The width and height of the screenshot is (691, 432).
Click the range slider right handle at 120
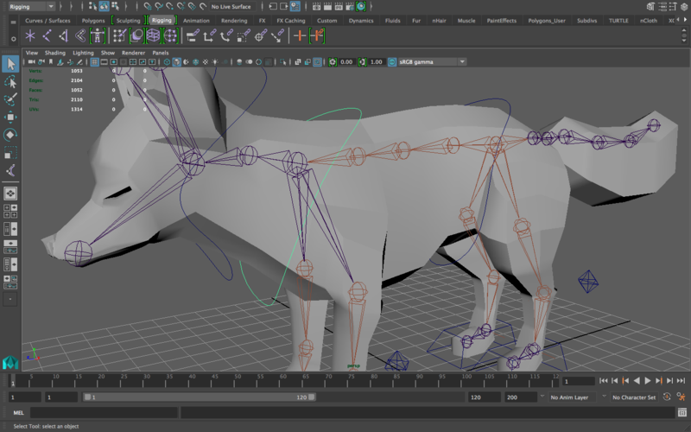(312, 397)
